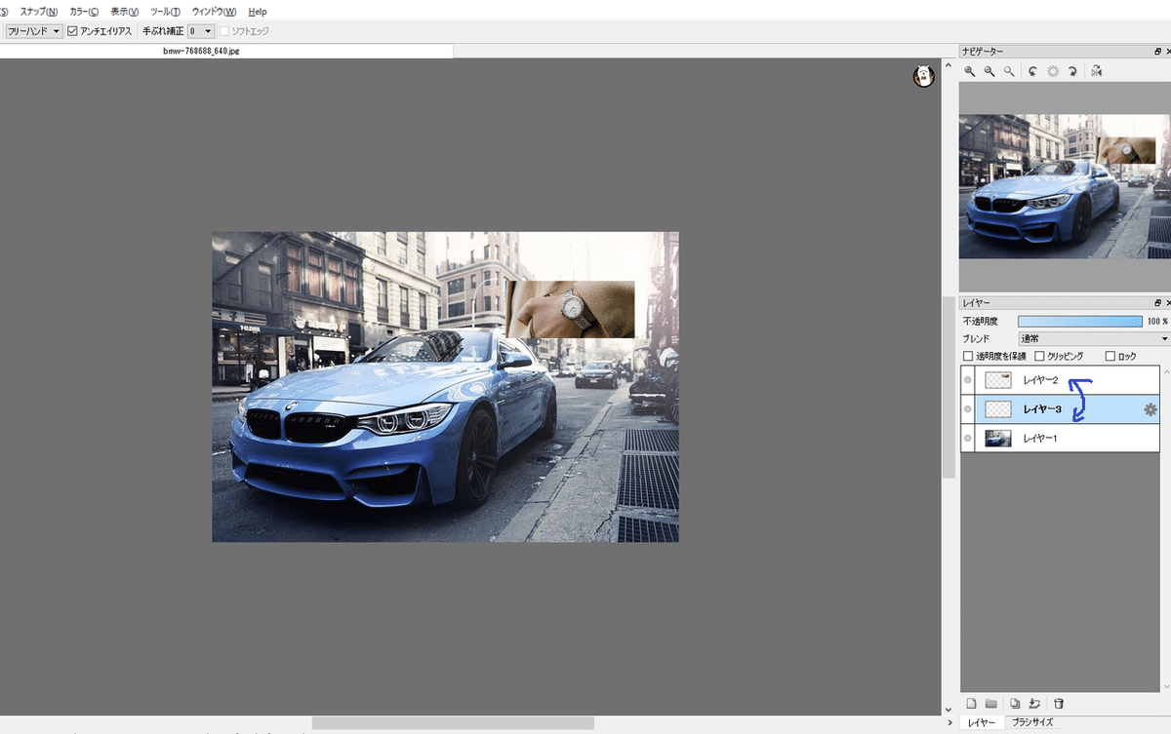Select the レイヤー1 layer row
Image resolution: width=1171 pixels, height=734 pixels.
point(1060,439)
